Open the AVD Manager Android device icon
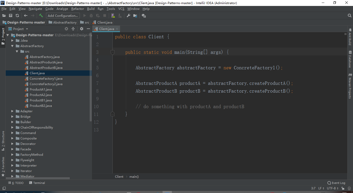353x193 pixels. pos(113,16)
